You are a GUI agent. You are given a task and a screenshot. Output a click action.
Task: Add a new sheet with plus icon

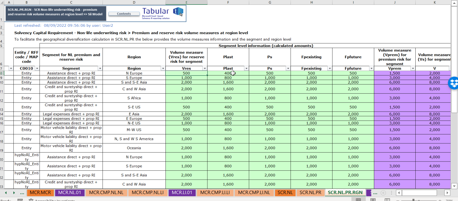[x=383, y=193]
